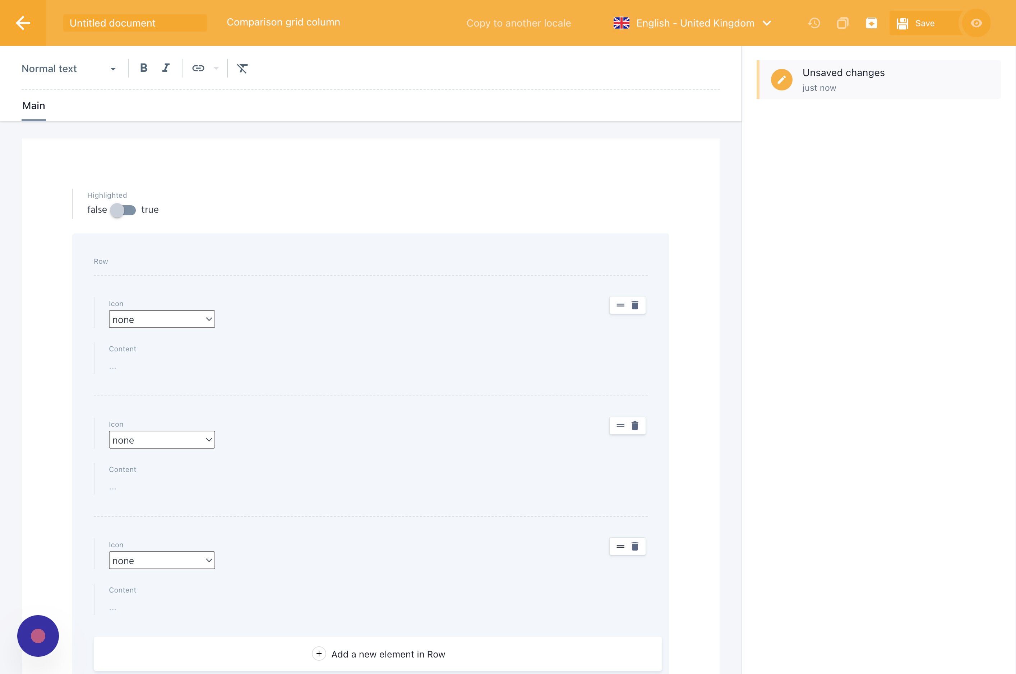Delete the first row element
1016x674 pixels.
click(x=635, y=305)
